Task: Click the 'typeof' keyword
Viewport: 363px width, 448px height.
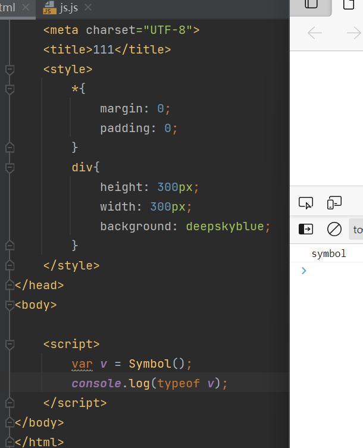Action: click(x=179, y=384)
